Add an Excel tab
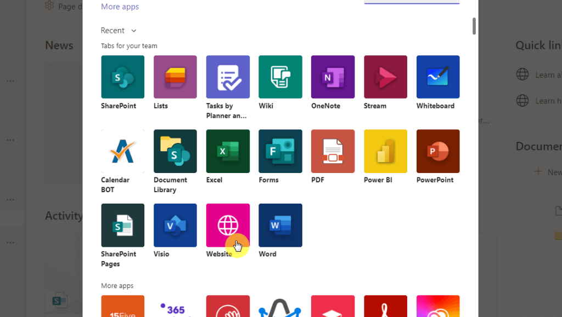Screen dimensions: 562x317 click(228, 151)
